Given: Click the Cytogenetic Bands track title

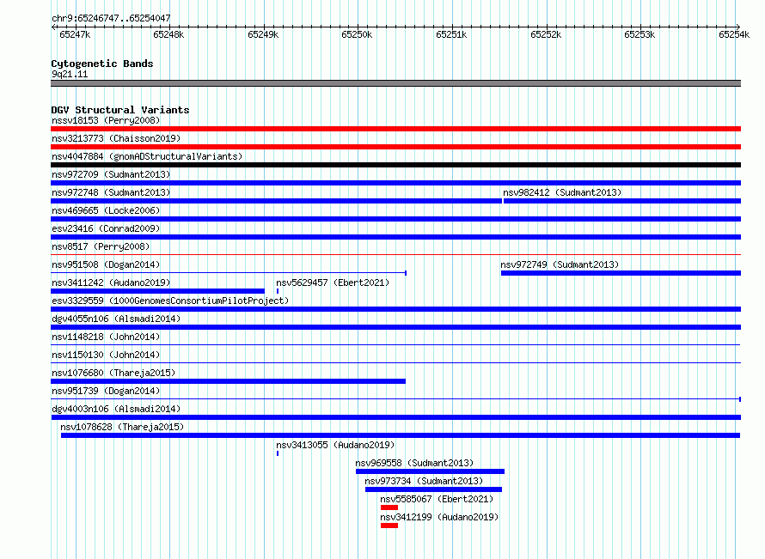Looking at the screenshot, I should tap(102, 64).
